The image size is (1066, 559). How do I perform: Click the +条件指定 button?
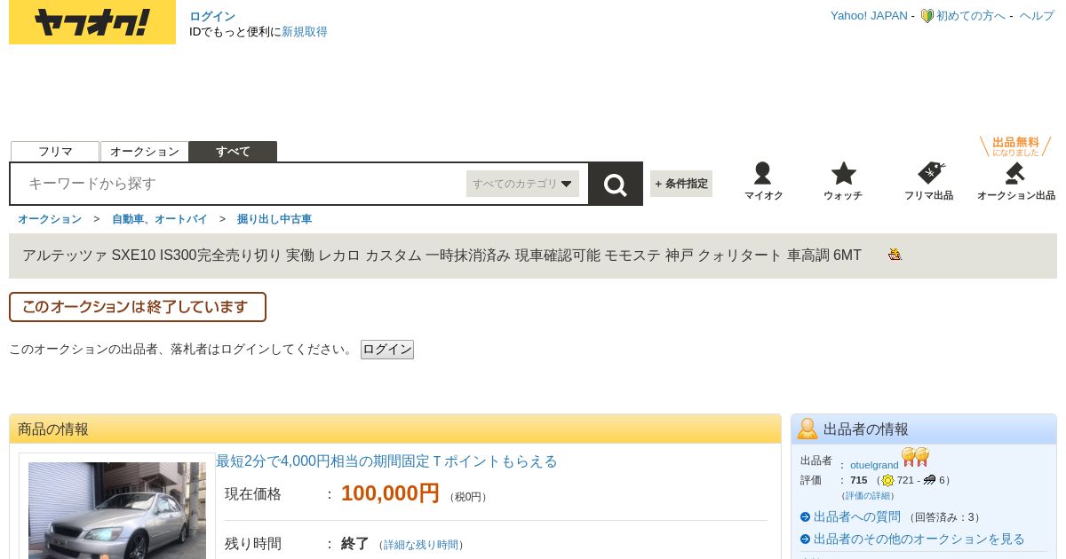point(681,184)
